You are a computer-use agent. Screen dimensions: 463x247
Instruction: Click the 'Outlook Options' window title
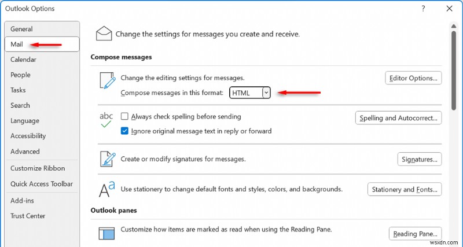click(x=30, y=9)
